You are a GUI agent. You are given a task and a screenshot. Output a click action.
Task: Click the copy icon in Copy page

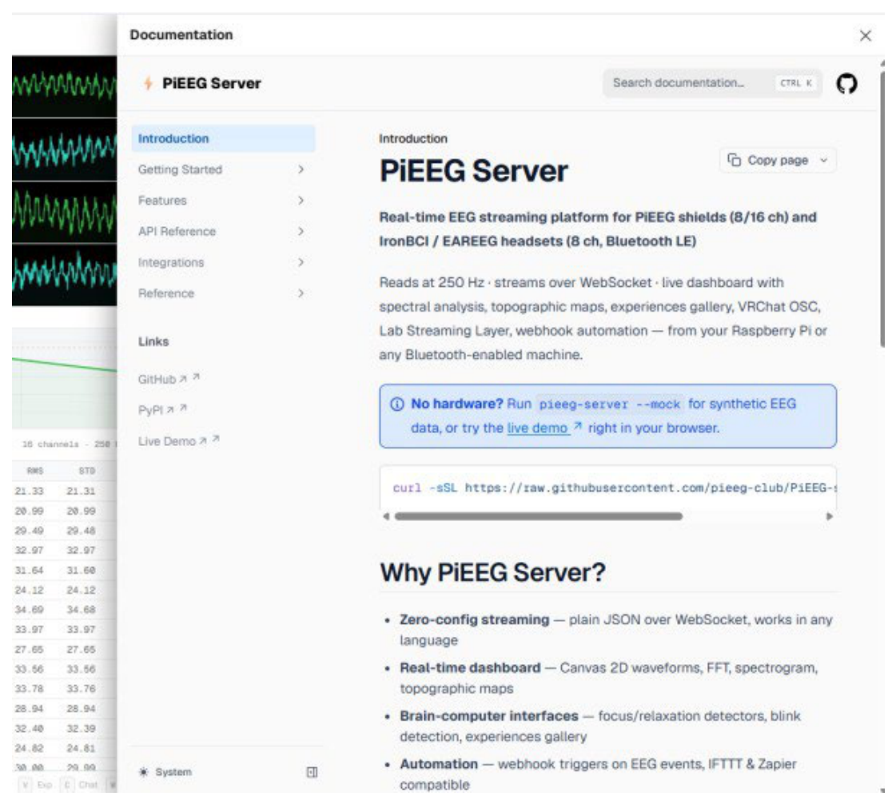[x=734, y=160]
